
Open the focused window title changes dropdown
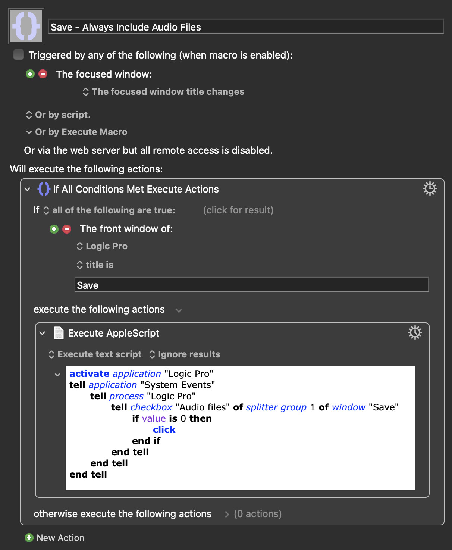point(163,92)
